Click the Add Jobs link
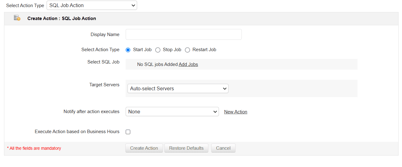The width and height of the screenshot is (402, 167). coord(188,64)
